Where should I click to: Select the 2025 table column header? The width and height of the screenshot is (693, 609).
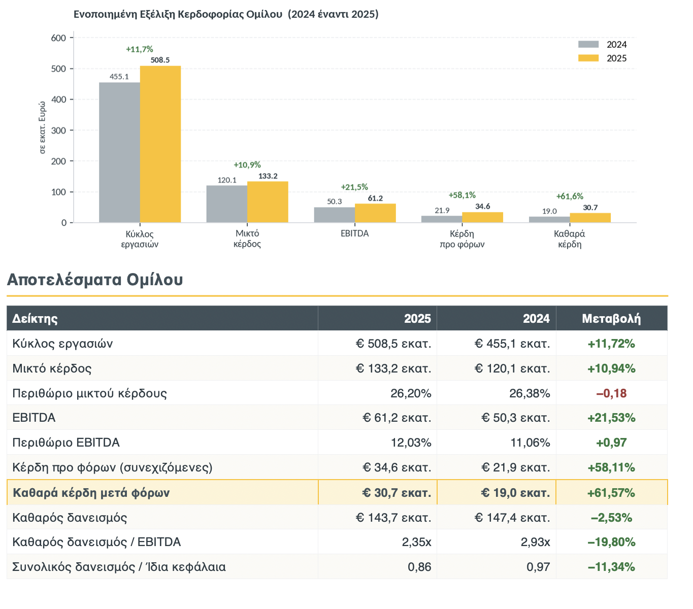point(417,319)
